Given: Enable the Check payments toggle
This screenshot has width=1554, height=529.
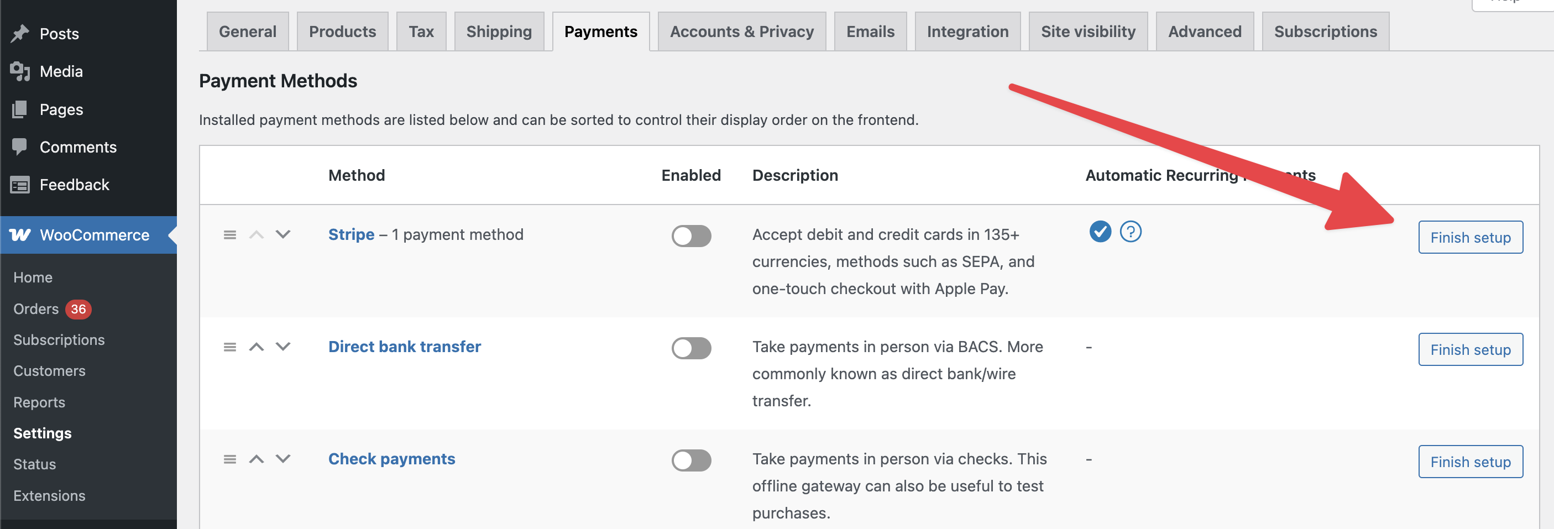Looking at the screenshot, I should [690, 460].
